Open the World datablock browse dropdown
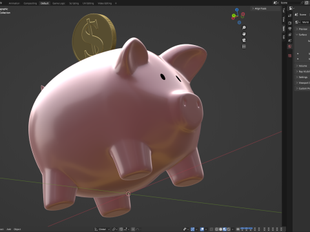 298,23
